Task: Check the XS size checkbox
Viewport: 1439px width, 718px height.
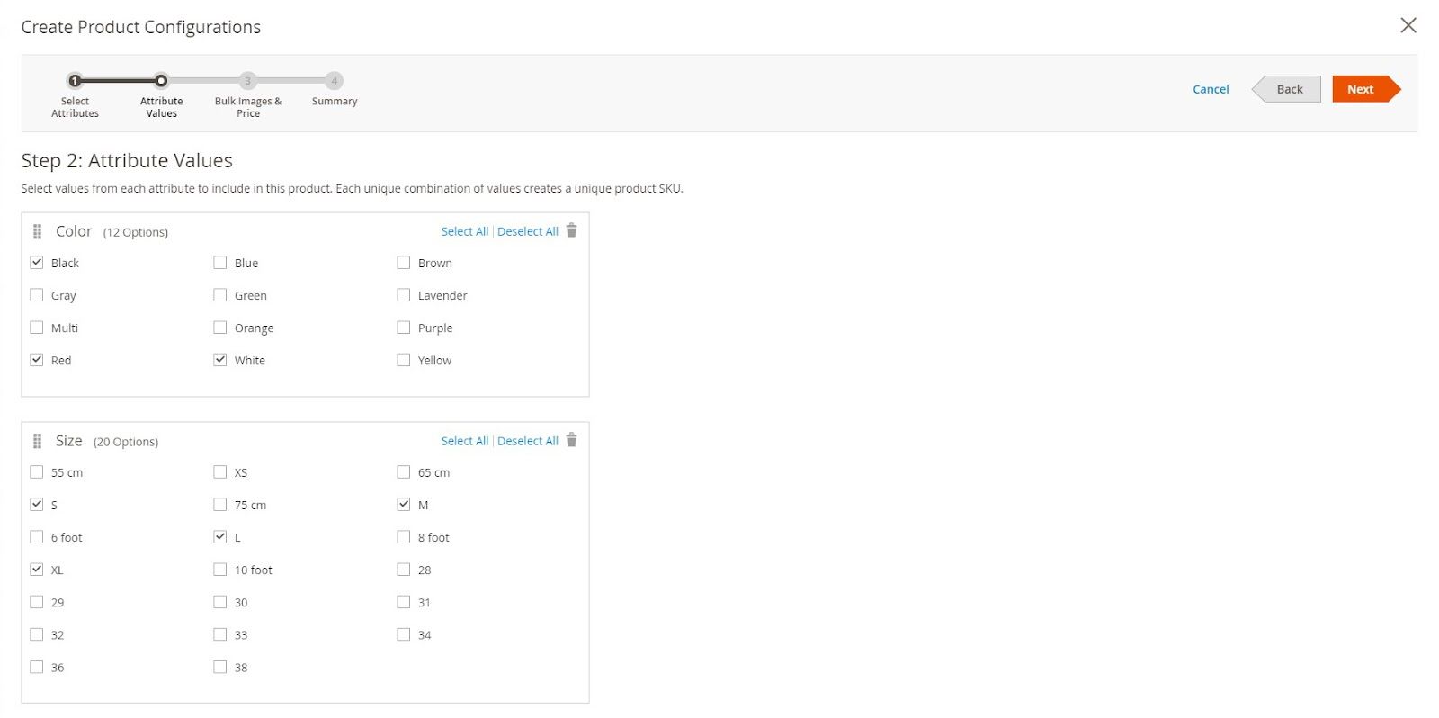Action: pyautogui.click(x=220, y=472)
